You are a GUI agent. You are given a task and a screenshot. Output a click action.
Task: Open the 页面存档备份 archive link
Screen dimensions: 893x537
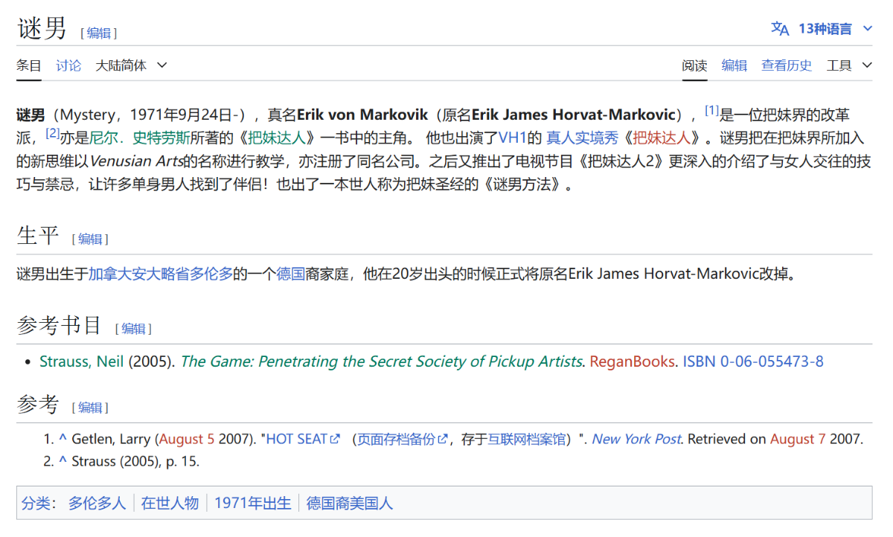coord(396,439)
